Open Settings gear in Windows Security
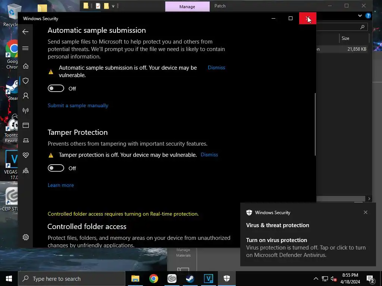 (26, 237)
